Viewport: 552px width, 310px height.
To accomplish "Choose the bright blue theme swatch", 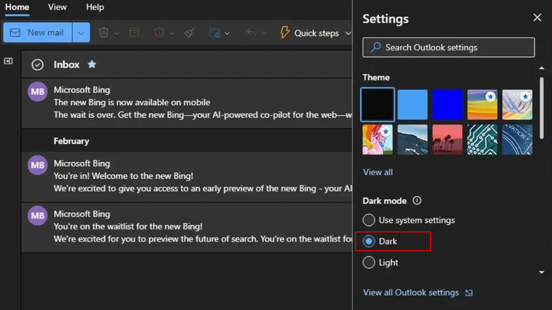I will coord(448,105).
